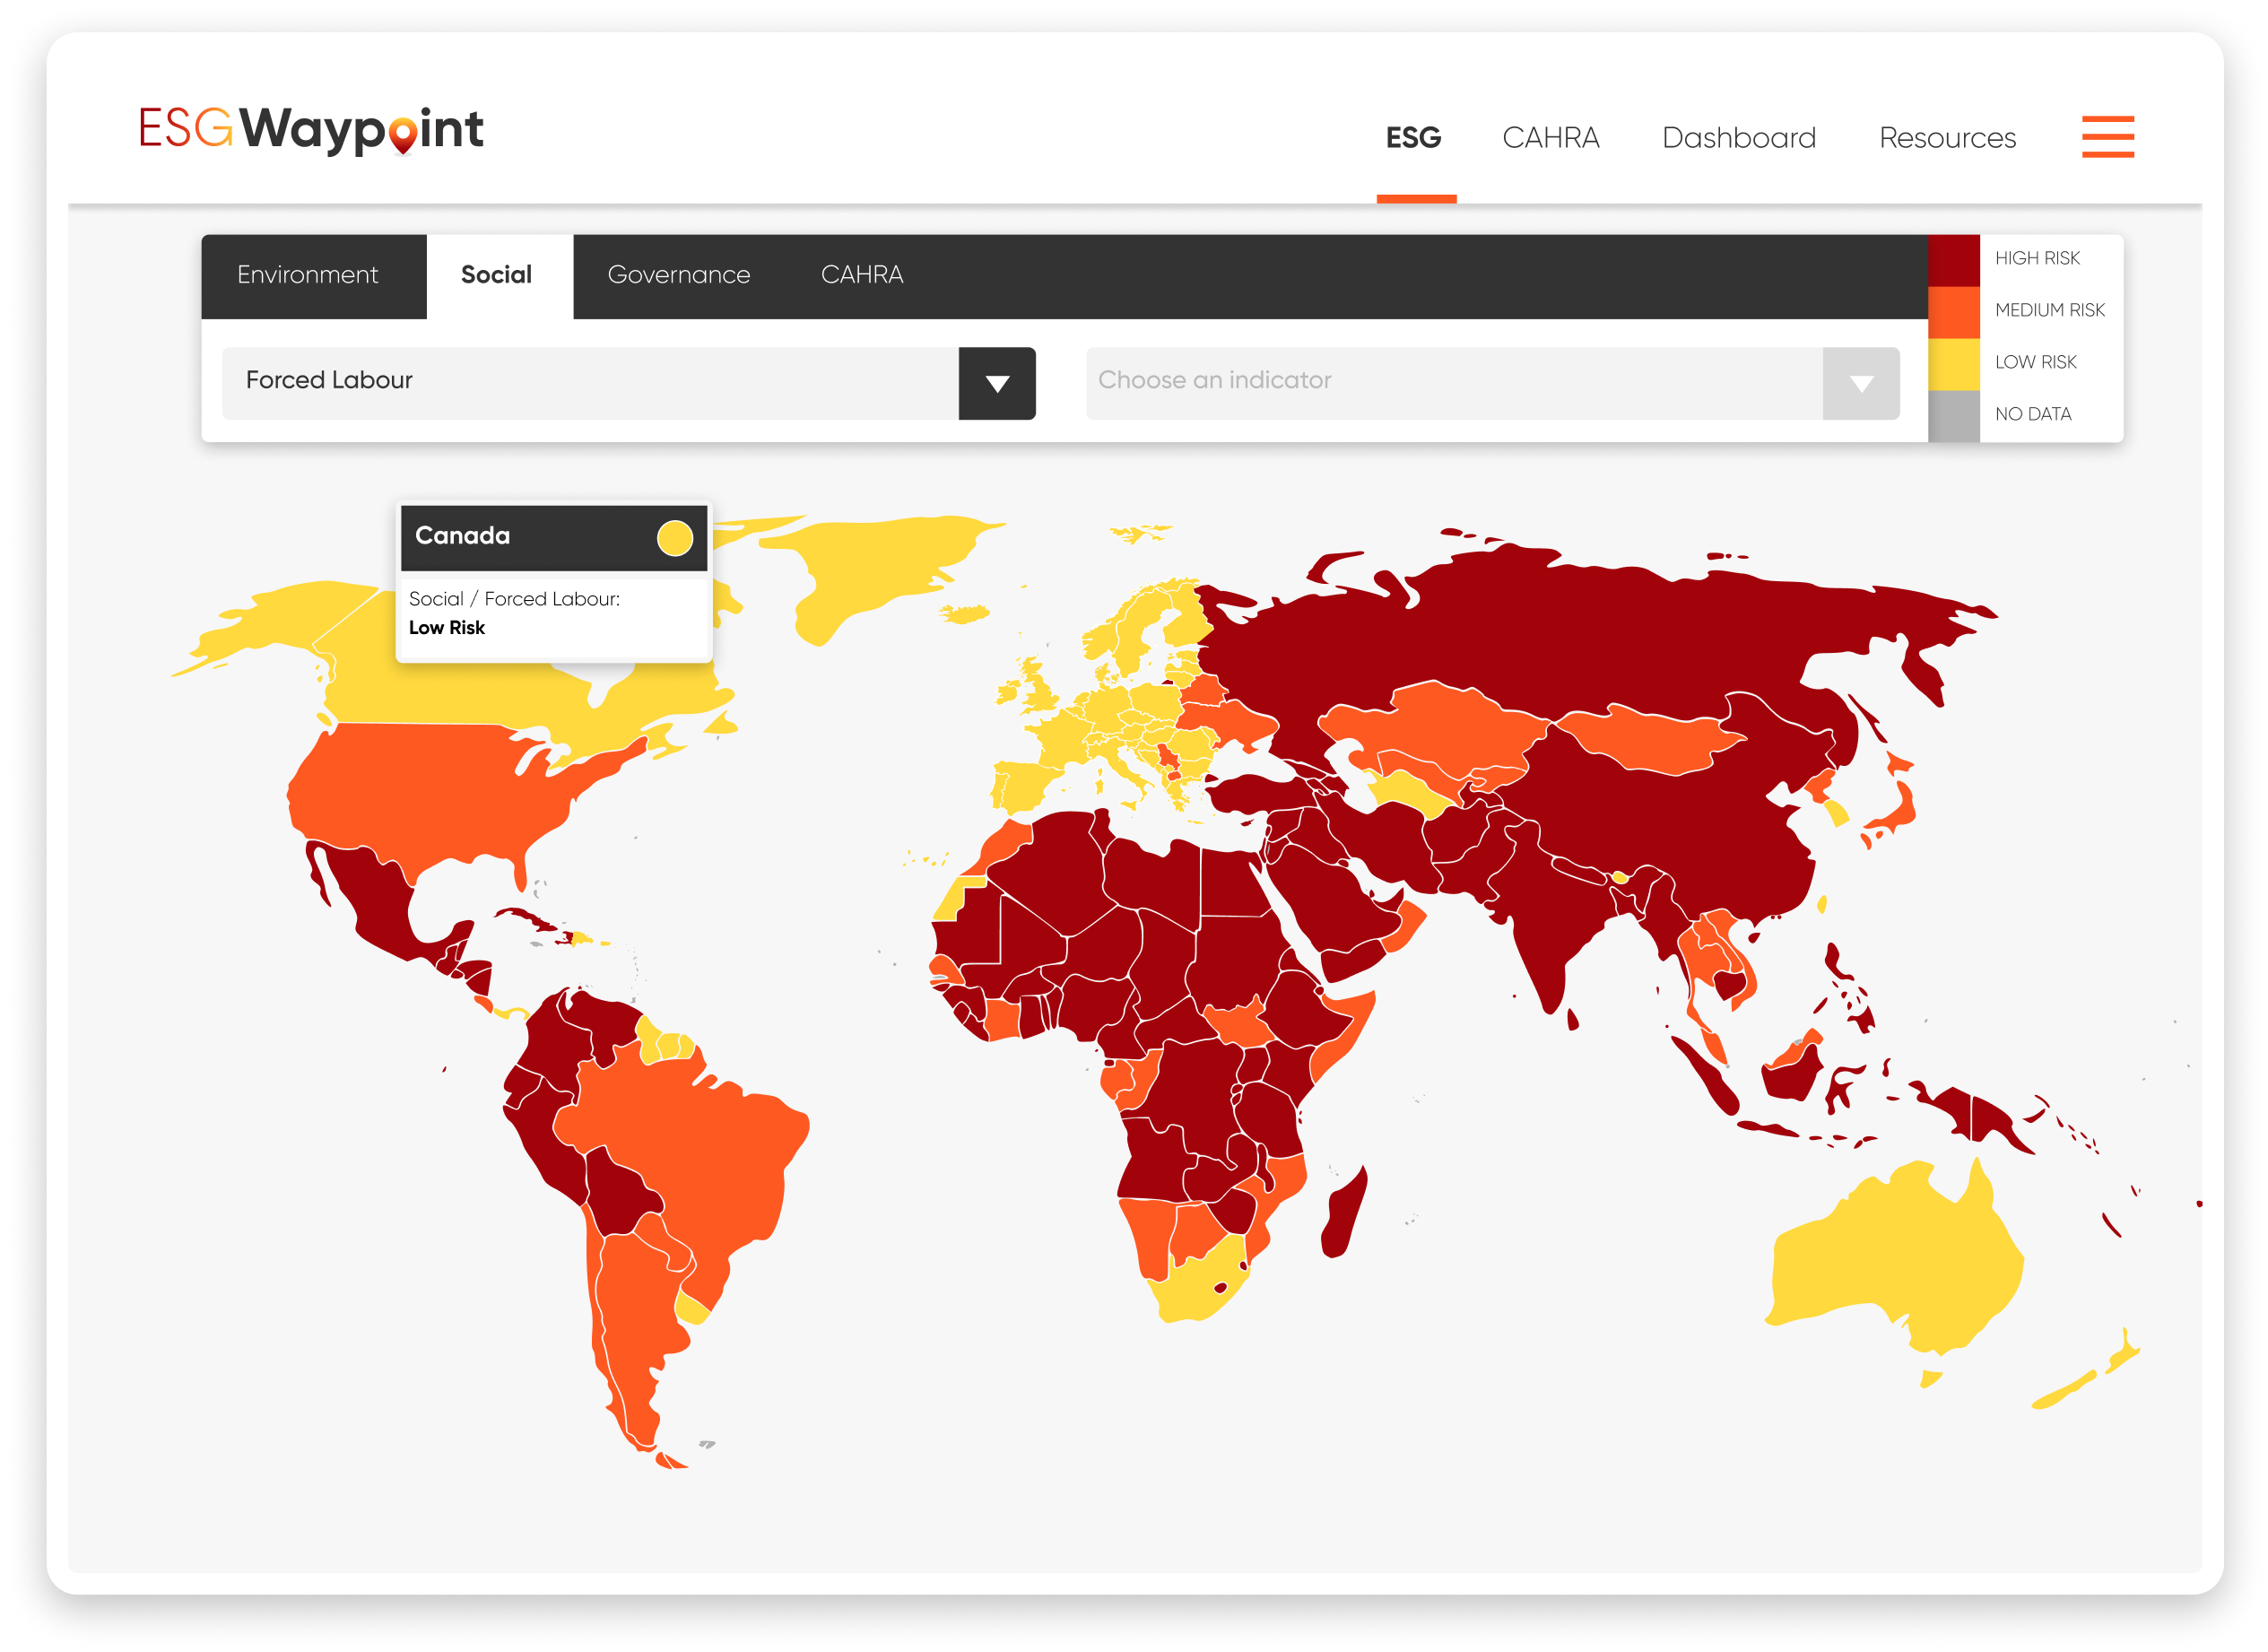Click the Low Risk yellow swatch
The width and height of the screenshot is (2268, 1652).
coord(1953,364)
